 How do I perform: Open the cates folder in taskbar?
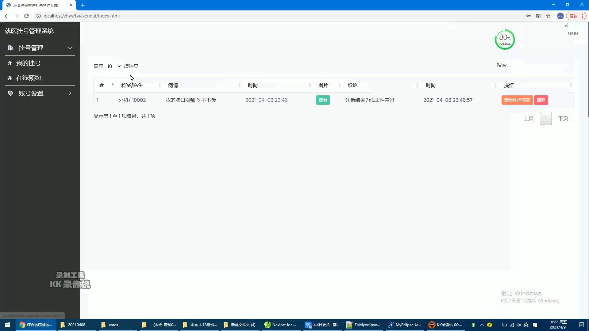(117, 325)
